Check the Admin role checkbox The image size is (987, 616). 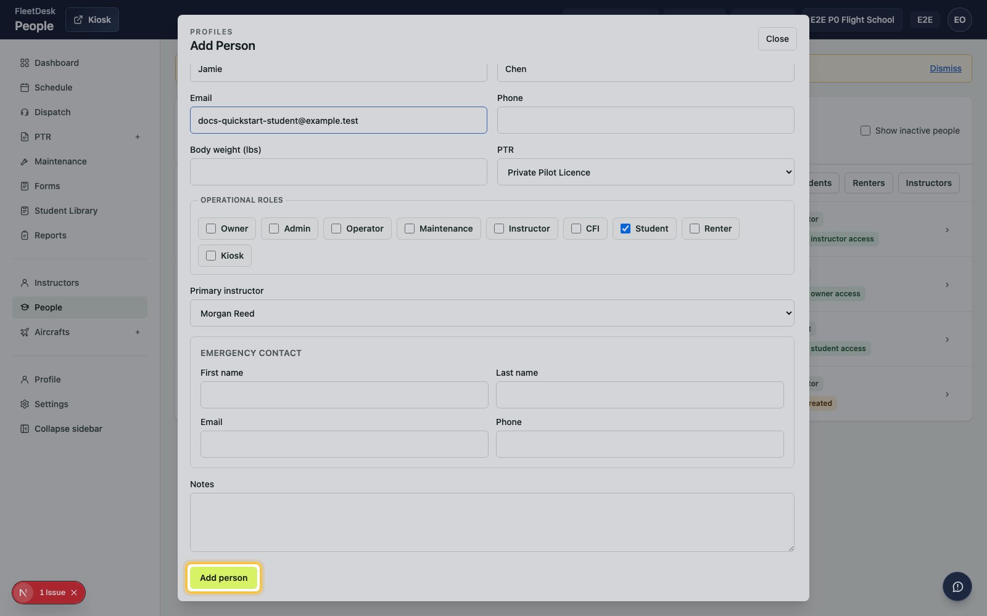coord(274,229)
